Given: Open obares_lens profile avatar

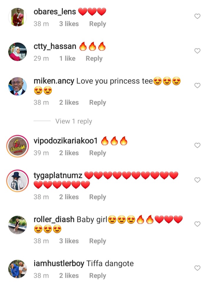Looking at the screenshot, I should (17, 17).
